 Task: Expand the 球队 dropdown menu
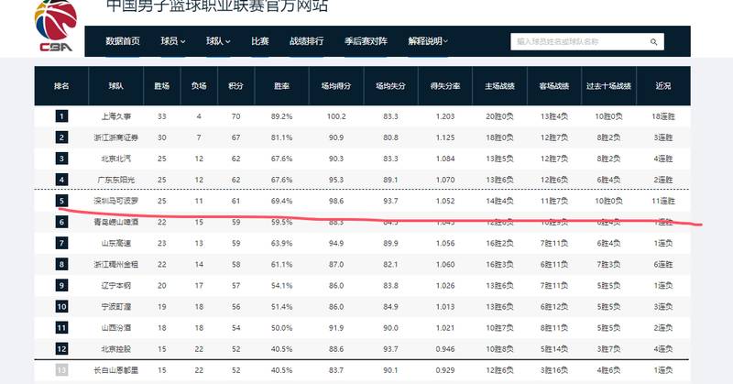point(218,41)
